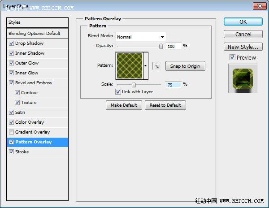The width and height of the screenshot is (269, 208).
Task: Create new preset from current pattern icon
Action: click(156, 66)
